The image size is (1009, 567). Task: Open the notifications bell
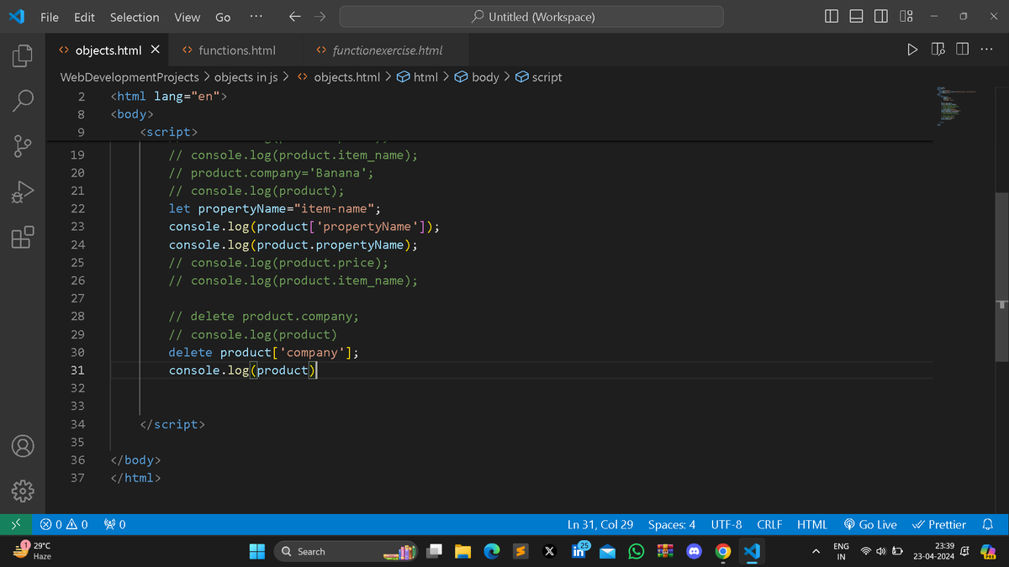(988, 524)
